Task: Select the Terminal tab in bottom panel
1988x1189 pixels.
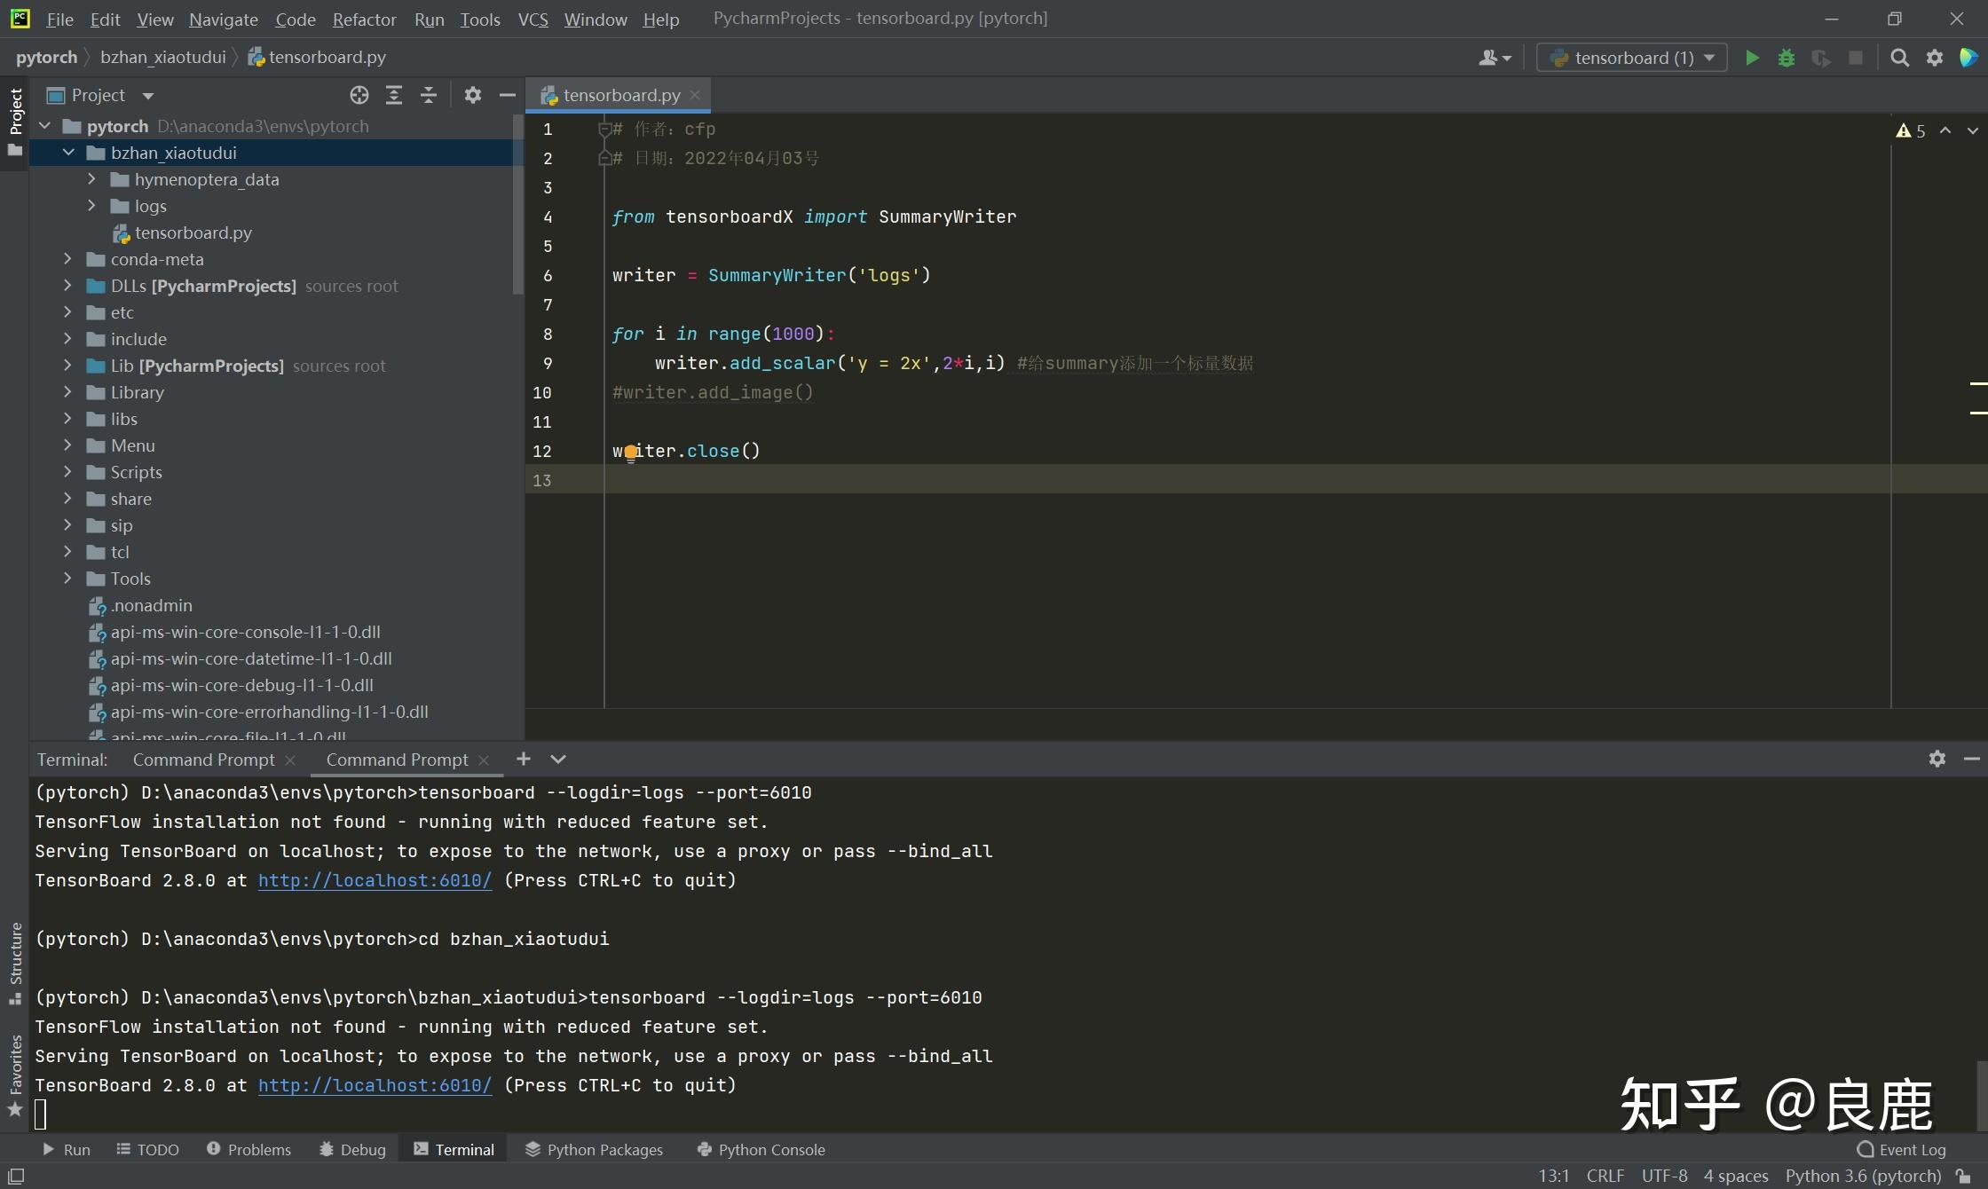Action: point(464,1148)
